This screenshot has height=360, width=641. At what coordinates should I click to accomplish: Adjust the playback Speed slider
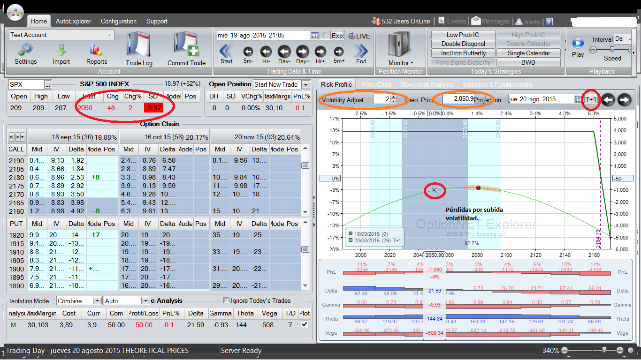click(612, 49)
